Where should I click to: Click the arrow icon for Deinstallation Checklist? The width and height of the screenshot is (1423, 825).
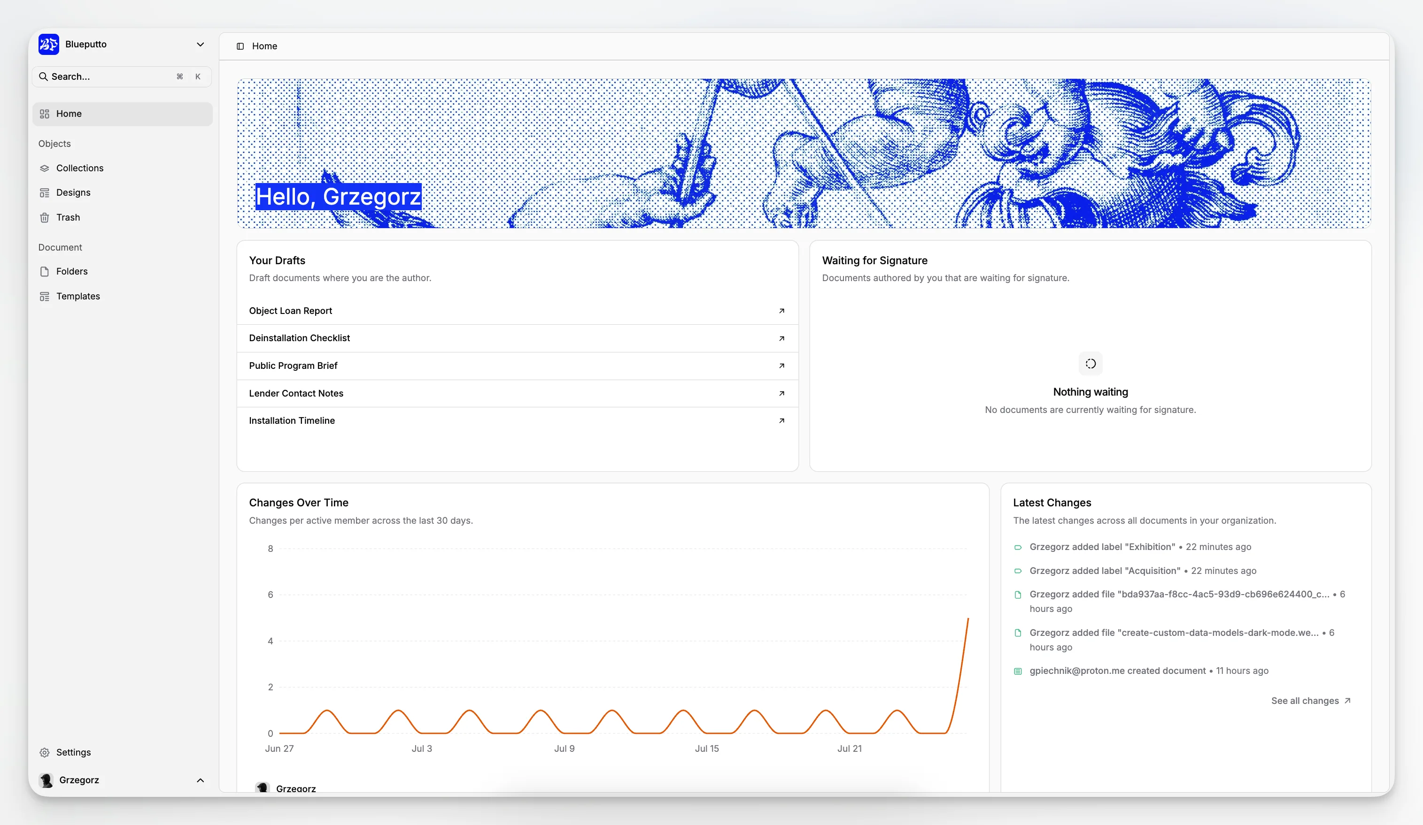tap(781, 338)
